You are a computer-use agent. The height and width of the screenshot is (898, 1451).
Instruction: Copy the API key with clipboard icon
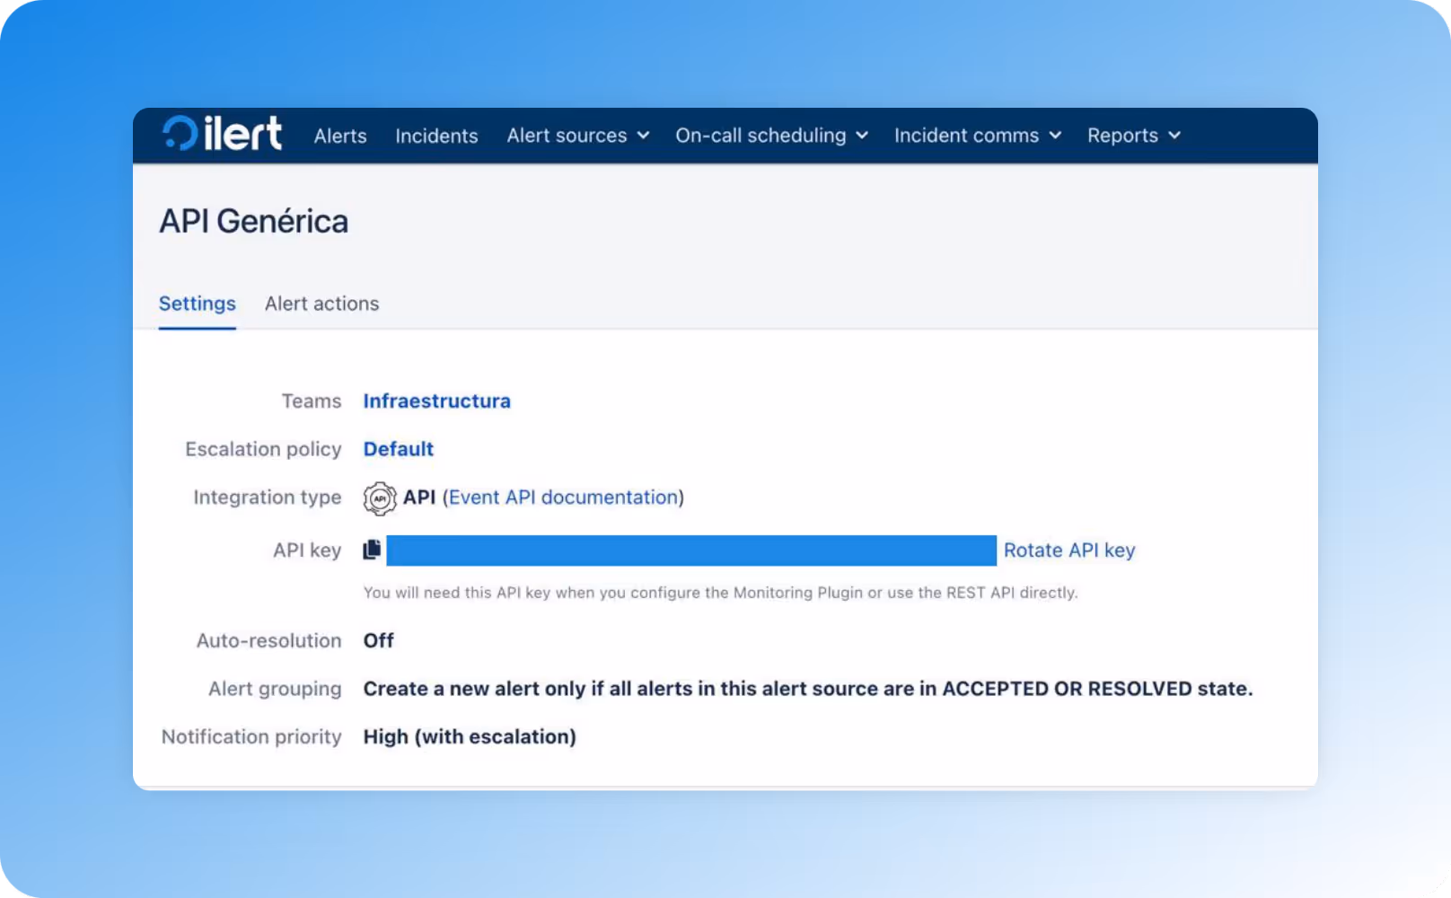pos(372,550)
